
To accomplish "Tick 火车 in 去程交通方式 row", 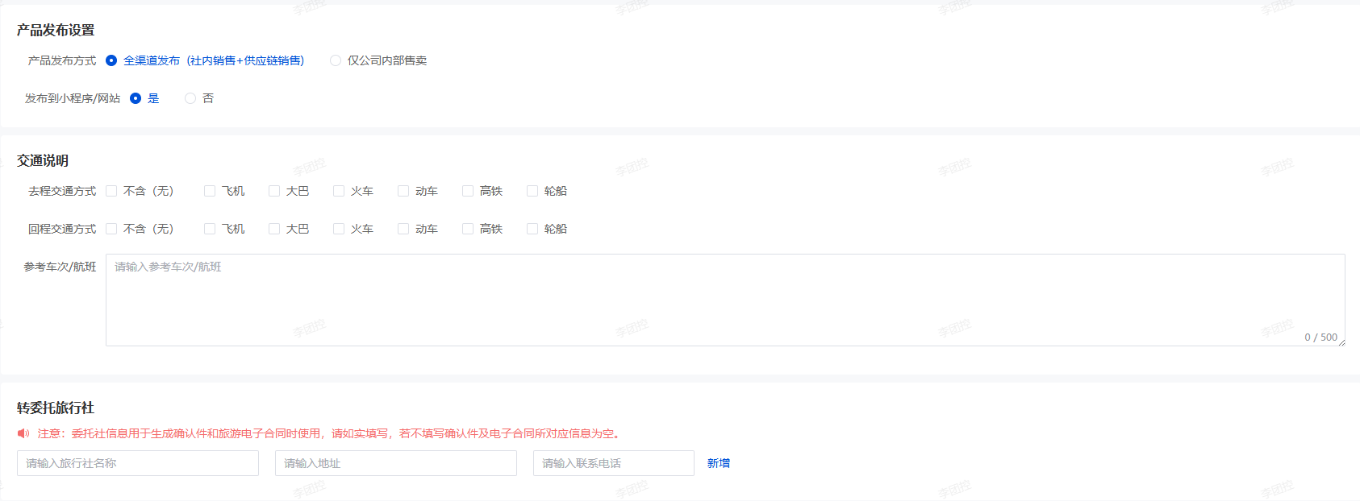I will click(x=339, y=191).
